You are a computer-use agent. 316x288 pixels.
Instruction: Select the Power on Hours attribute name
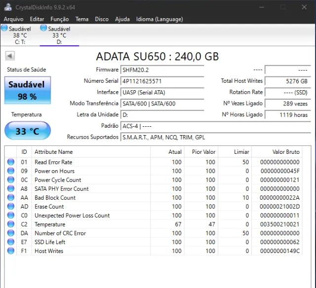tap(55, 171)
